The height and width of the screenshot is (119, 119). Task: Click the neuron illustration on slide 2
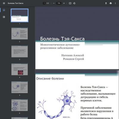click(57, 104)
